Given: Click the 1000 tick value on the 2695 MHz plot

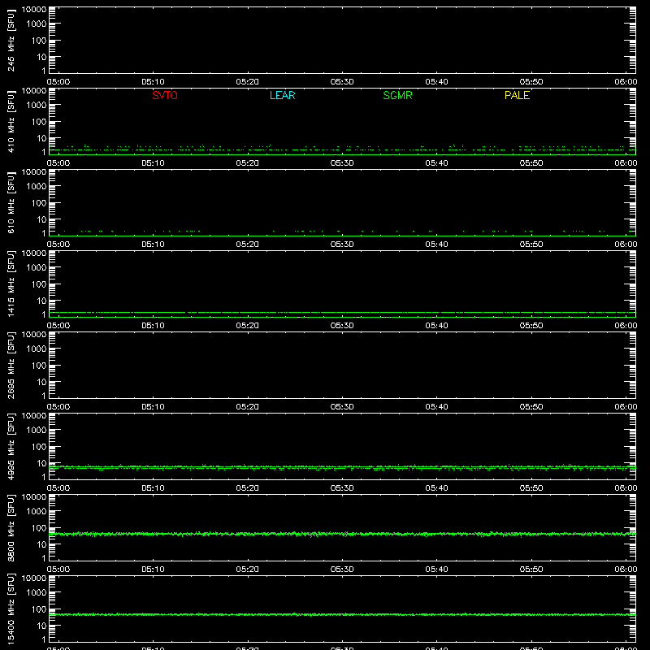Looking at the screenshot, I should coord(37,349).
